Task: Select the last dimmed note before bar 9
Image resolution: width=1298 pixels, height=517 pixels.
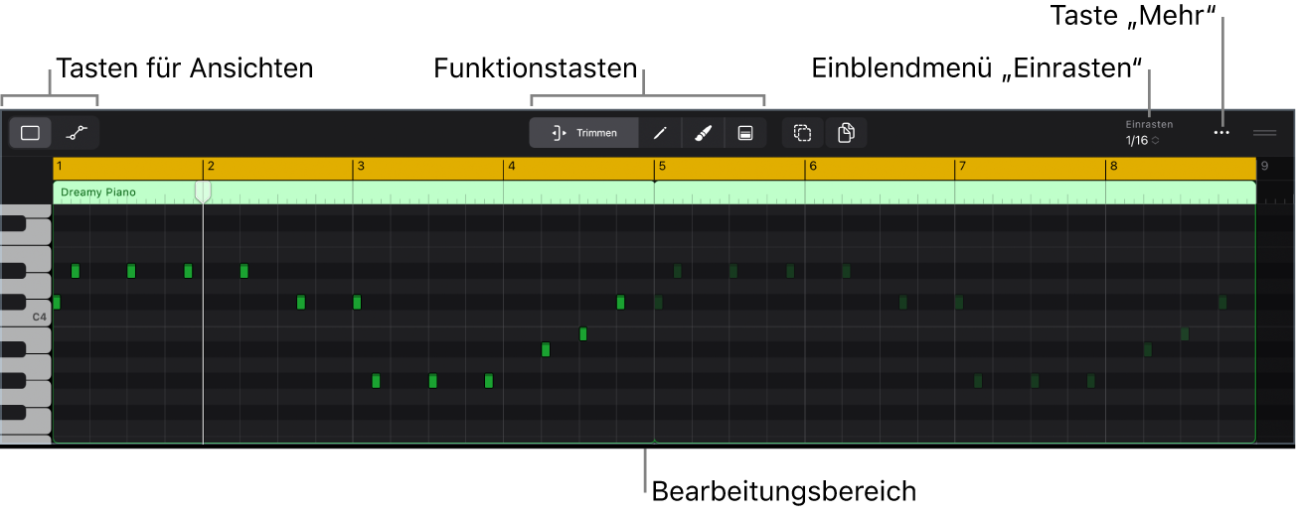Action: point(1222,302)
